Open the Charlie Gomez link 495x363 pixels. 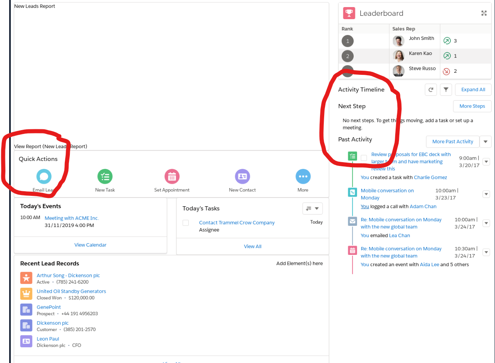point(430,177)
